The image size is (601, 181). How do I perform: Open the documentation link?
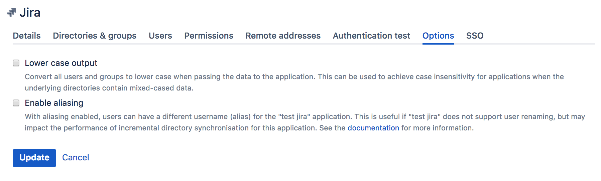[373, 128]
